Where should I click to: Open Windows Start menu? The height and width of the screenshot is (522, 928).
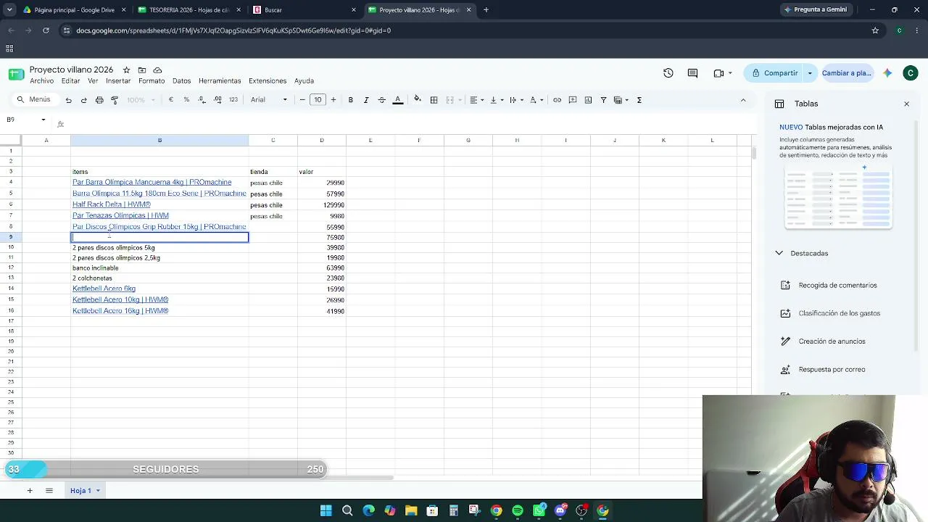point(326,511)
